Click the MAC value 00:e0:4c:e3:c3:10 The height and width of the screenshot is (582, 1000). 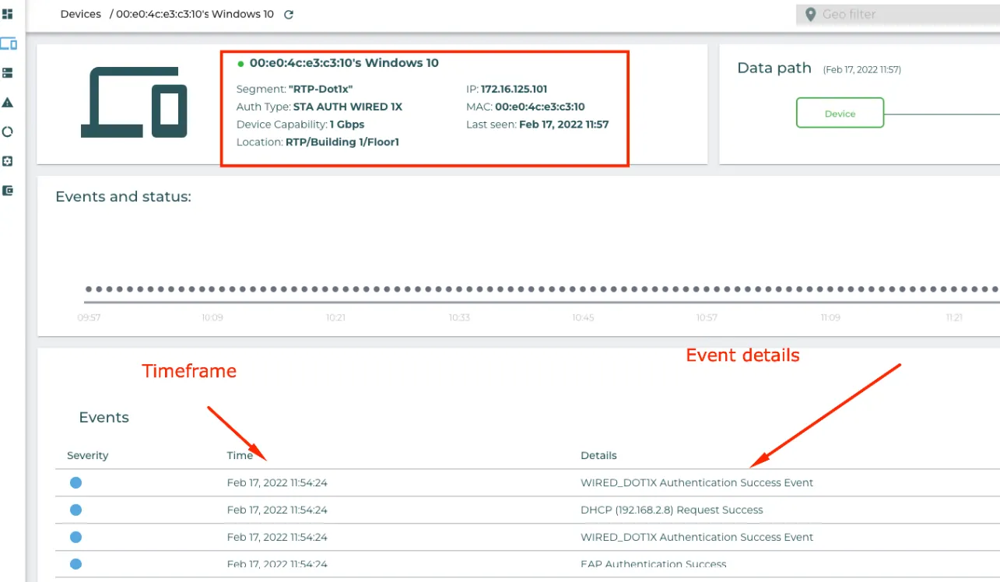(540, 107)
